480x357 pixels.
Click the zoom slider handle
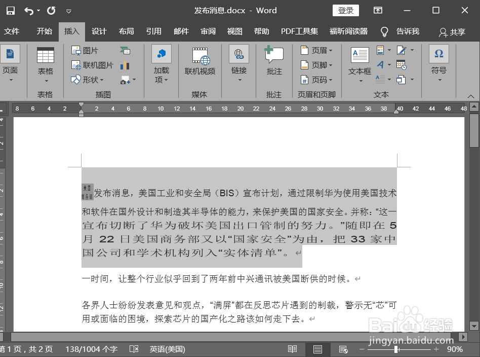(x=396, y=349)
